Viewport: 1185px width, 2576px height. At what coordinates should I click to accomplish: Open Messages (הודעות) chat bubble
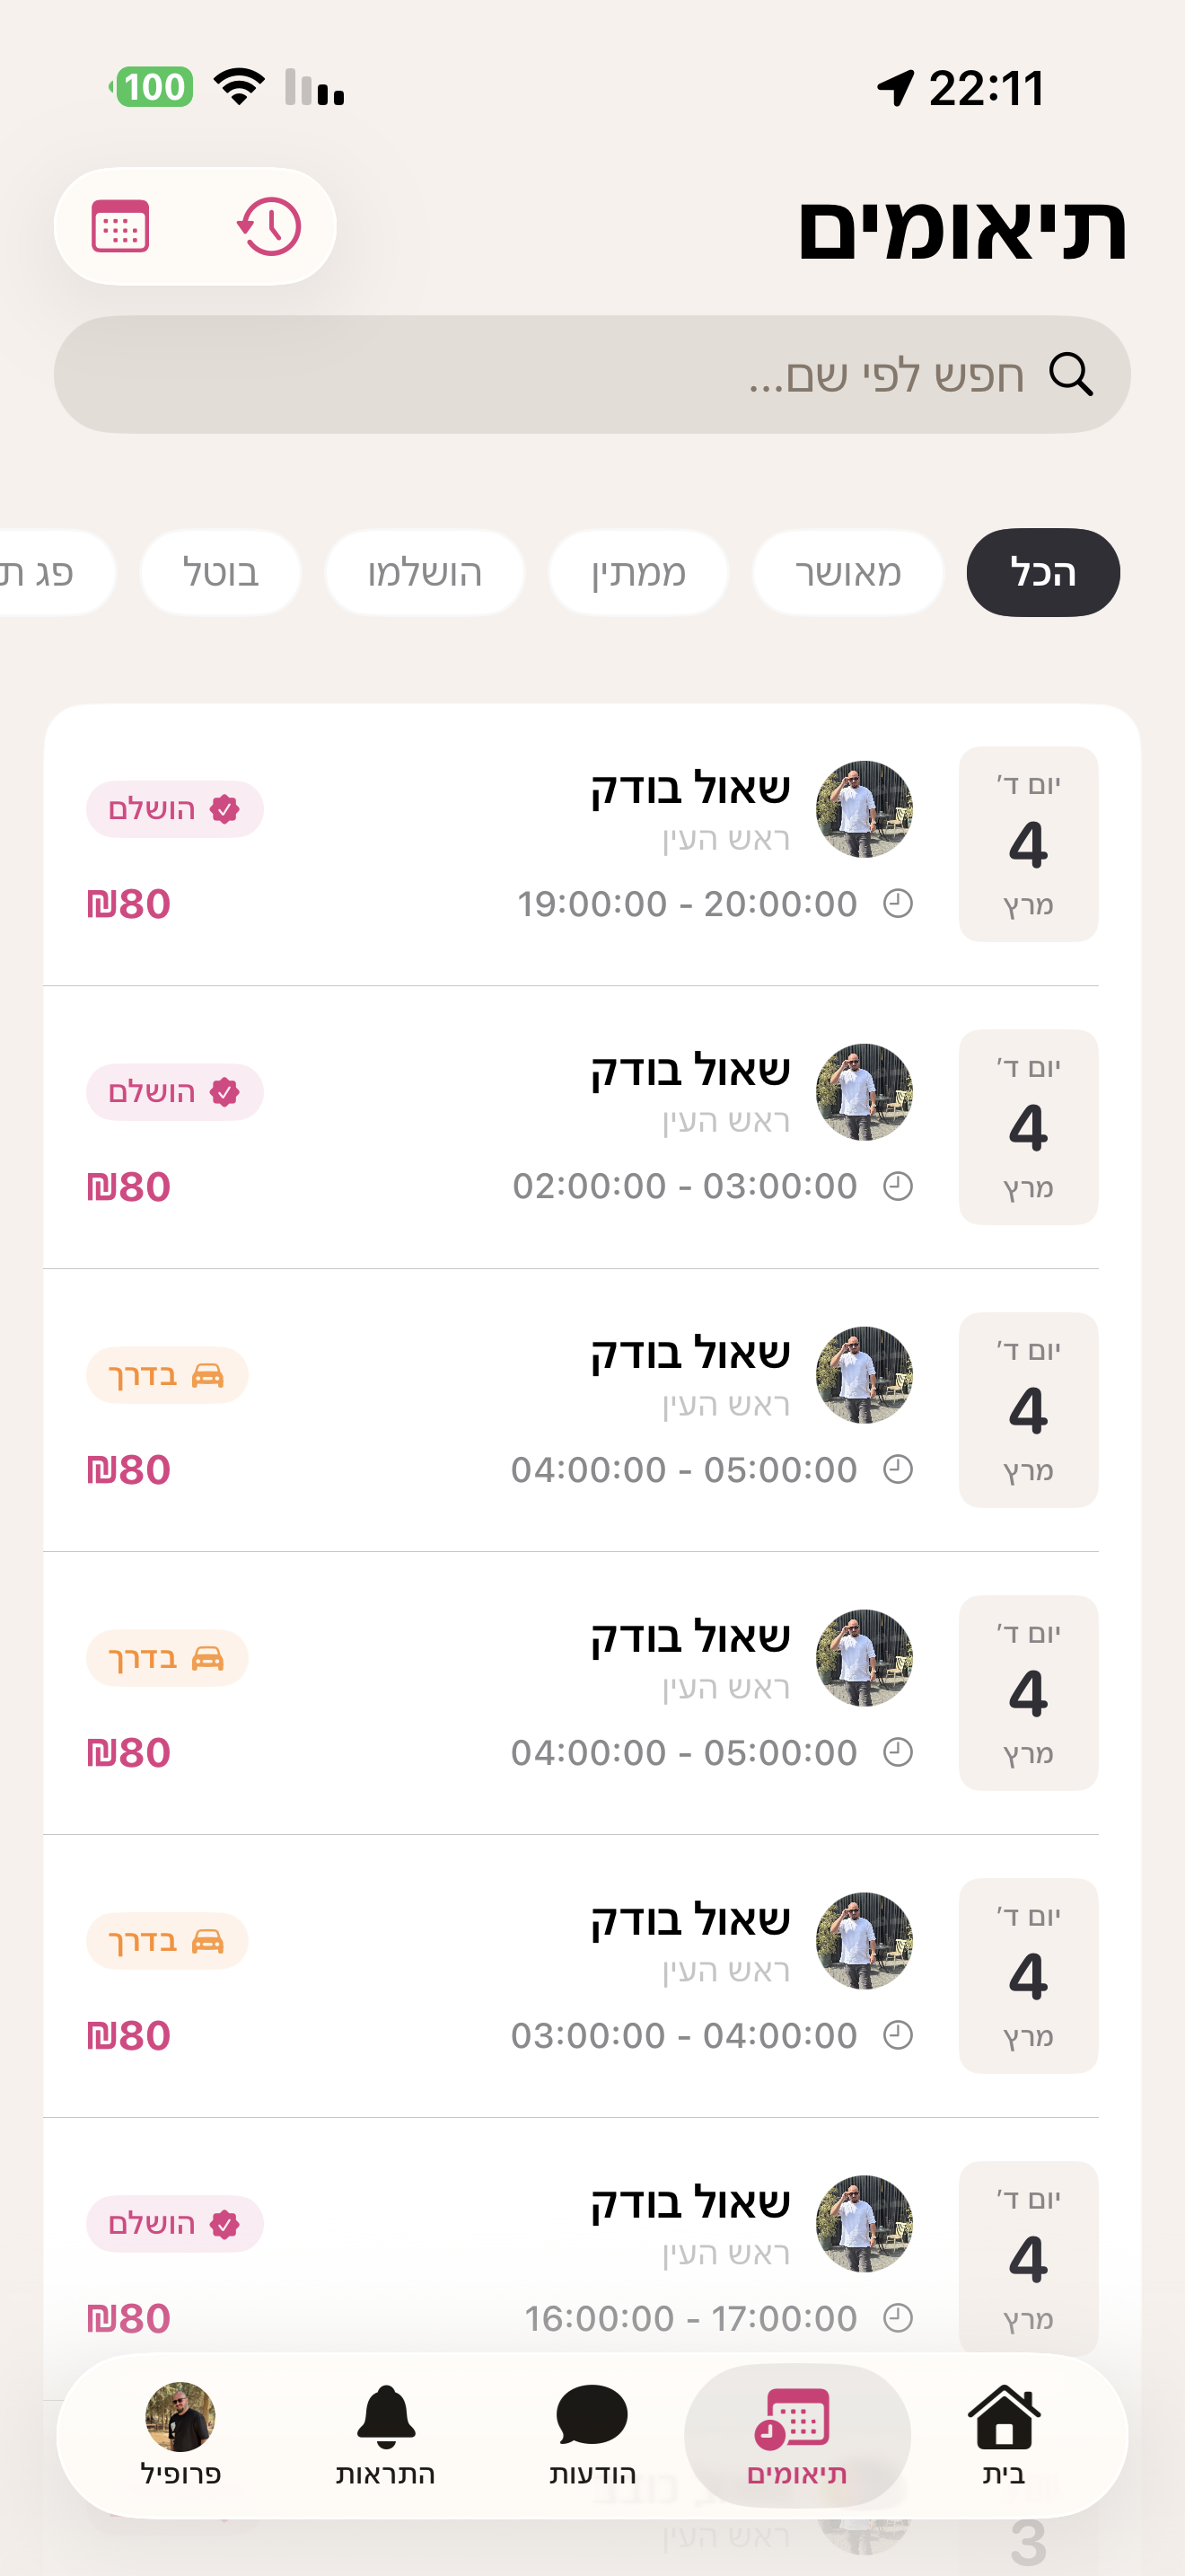(x=592, y=2434)
